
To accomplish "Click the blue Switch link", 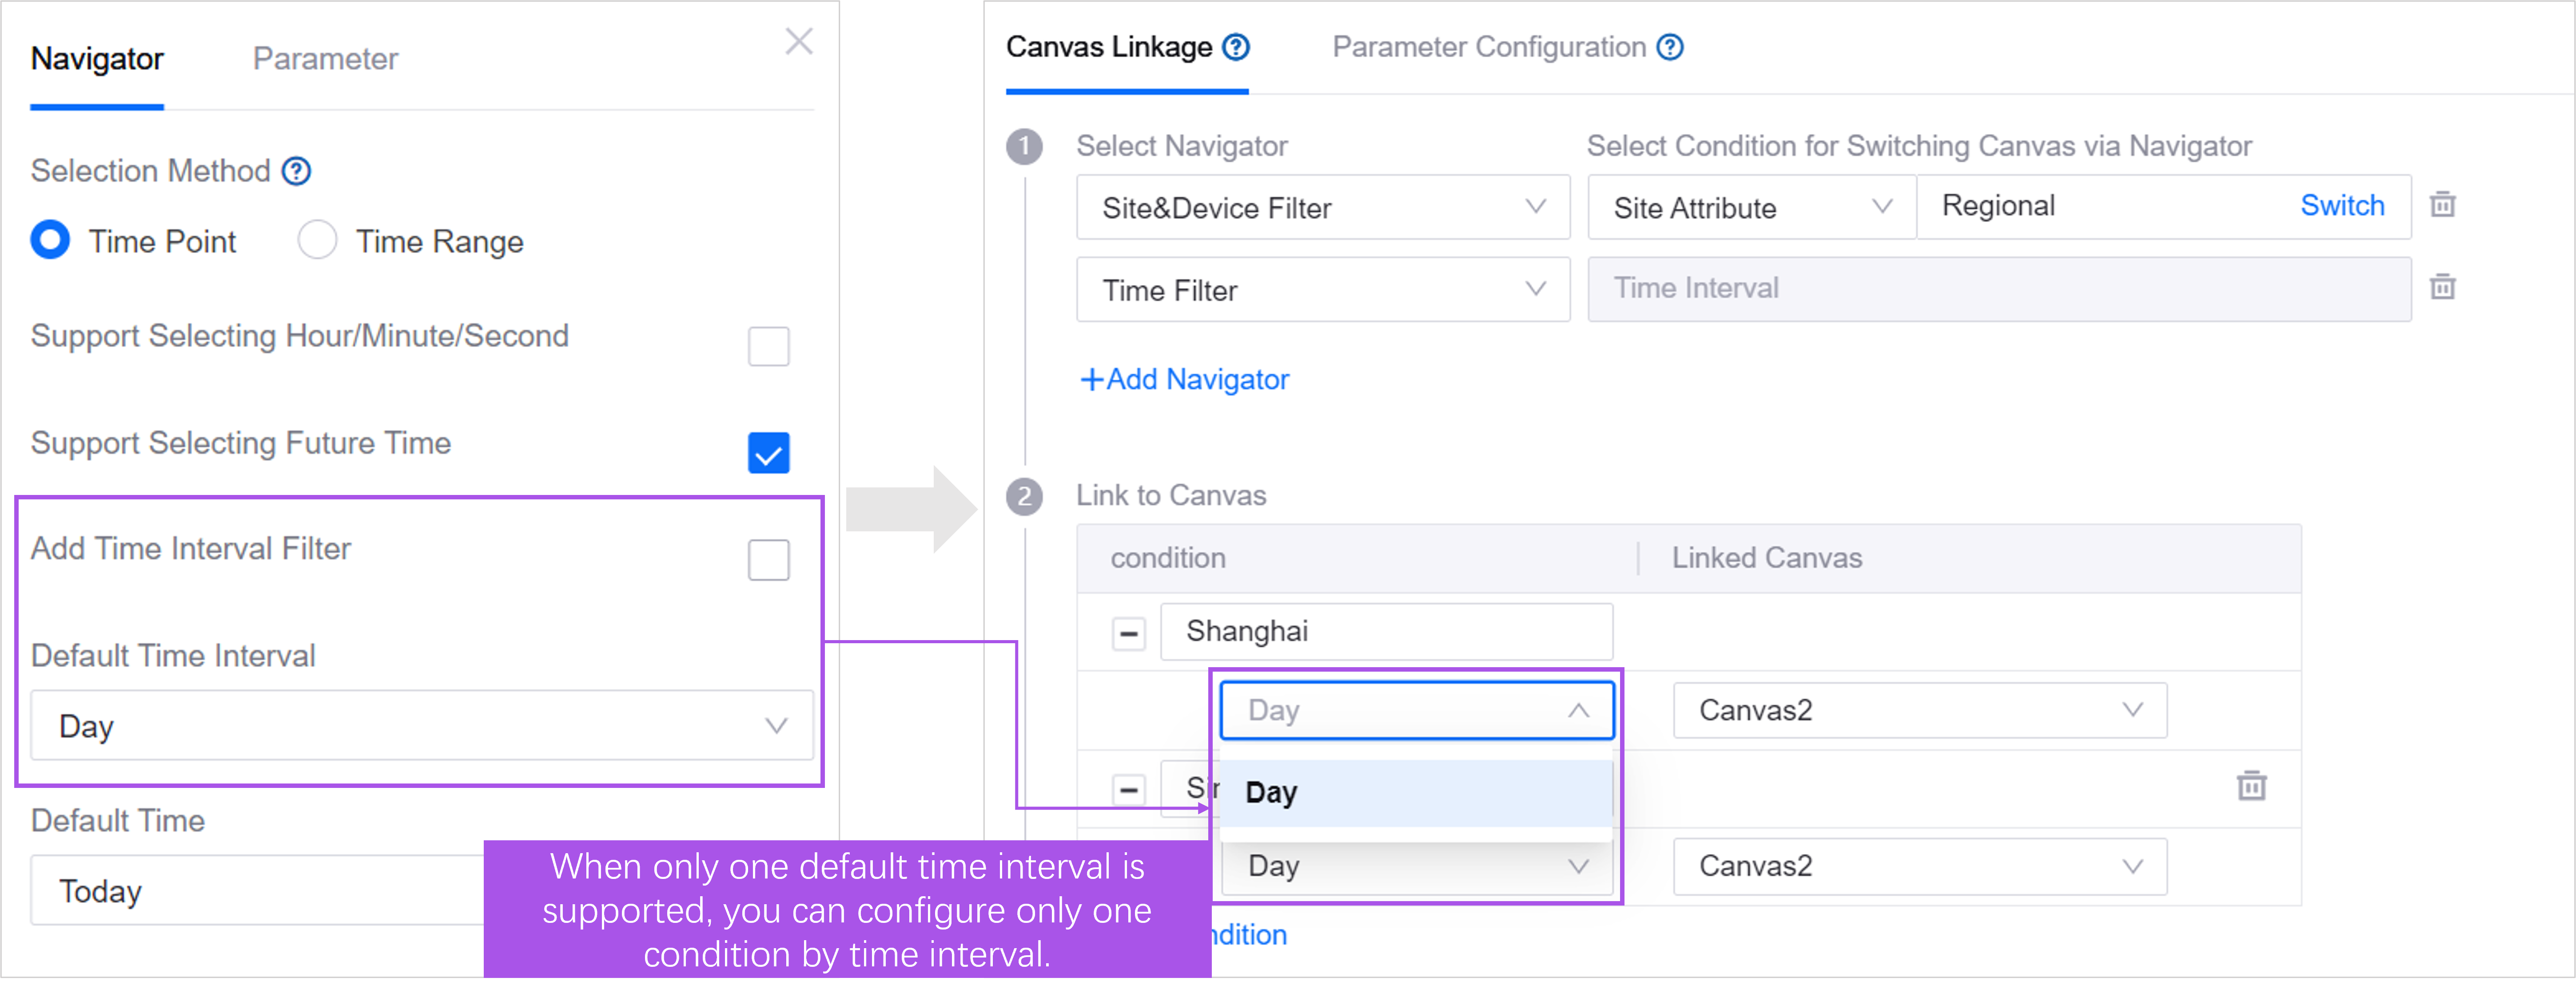I will (x=2341, y=206).
